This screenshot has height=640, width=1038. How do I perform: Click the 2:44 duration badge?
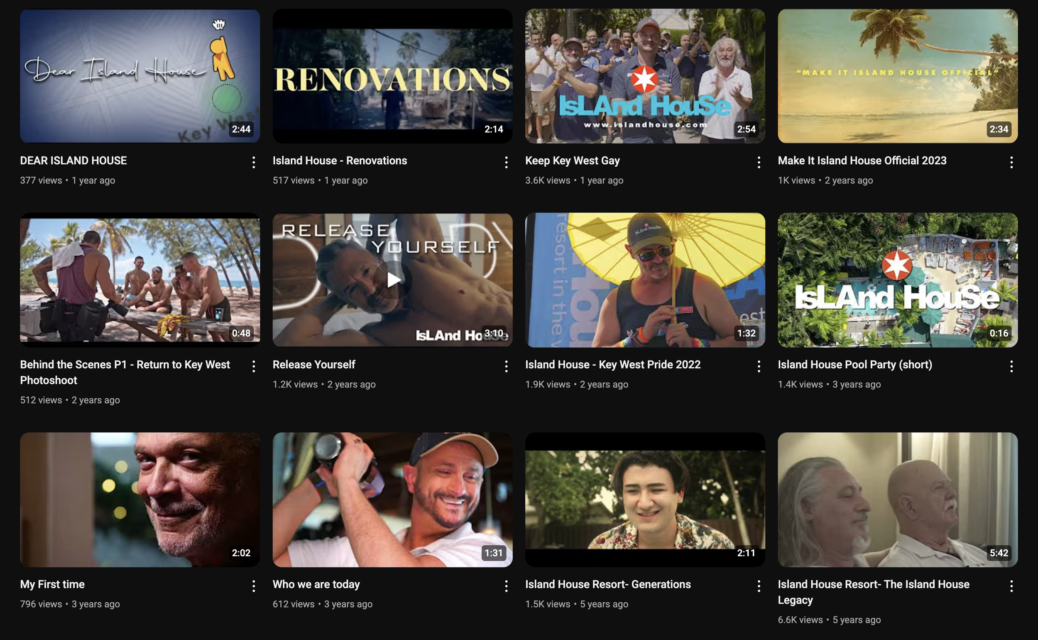241,129
